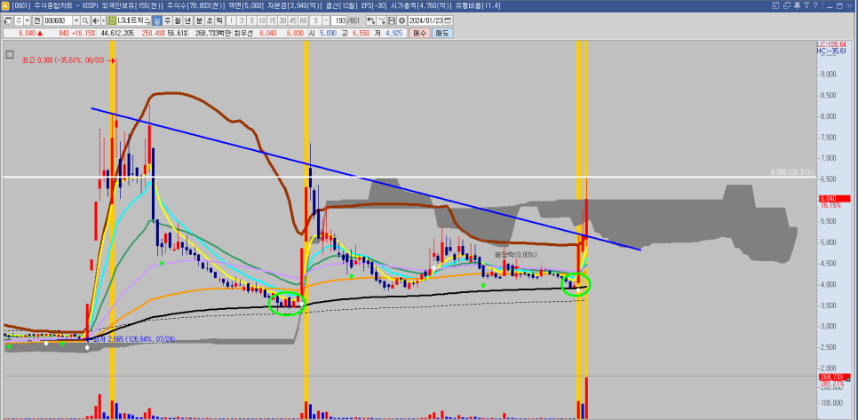Choose the 10 interval button
Screen dimensions: 858x420
(262, 20)
